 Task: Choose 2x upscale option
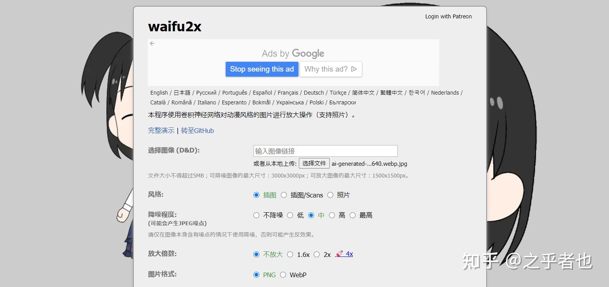[317, 254]
